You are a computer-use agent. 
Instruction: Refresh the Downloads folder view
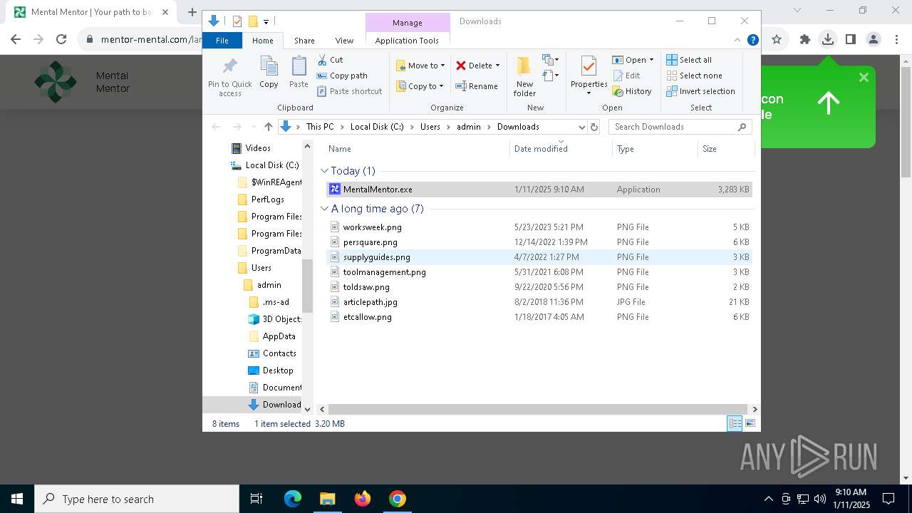click(594, 127)
